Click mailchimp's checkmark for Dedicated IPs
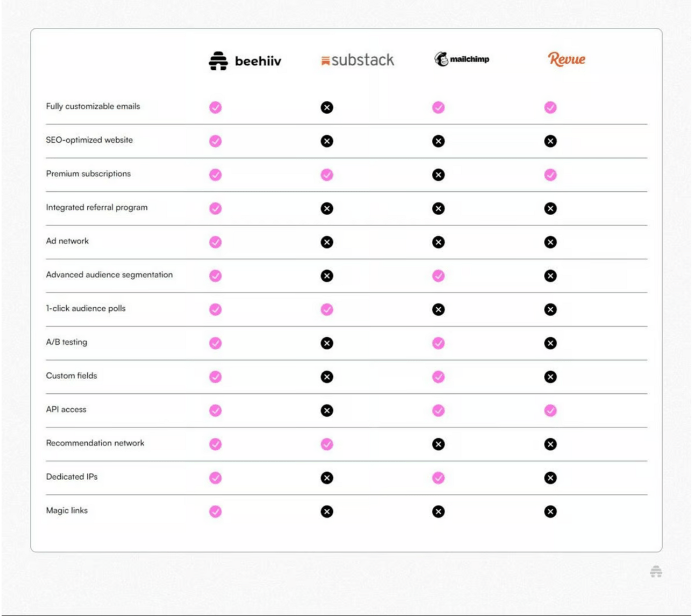This screenshot has width=695, height=616. pos(438,478)
